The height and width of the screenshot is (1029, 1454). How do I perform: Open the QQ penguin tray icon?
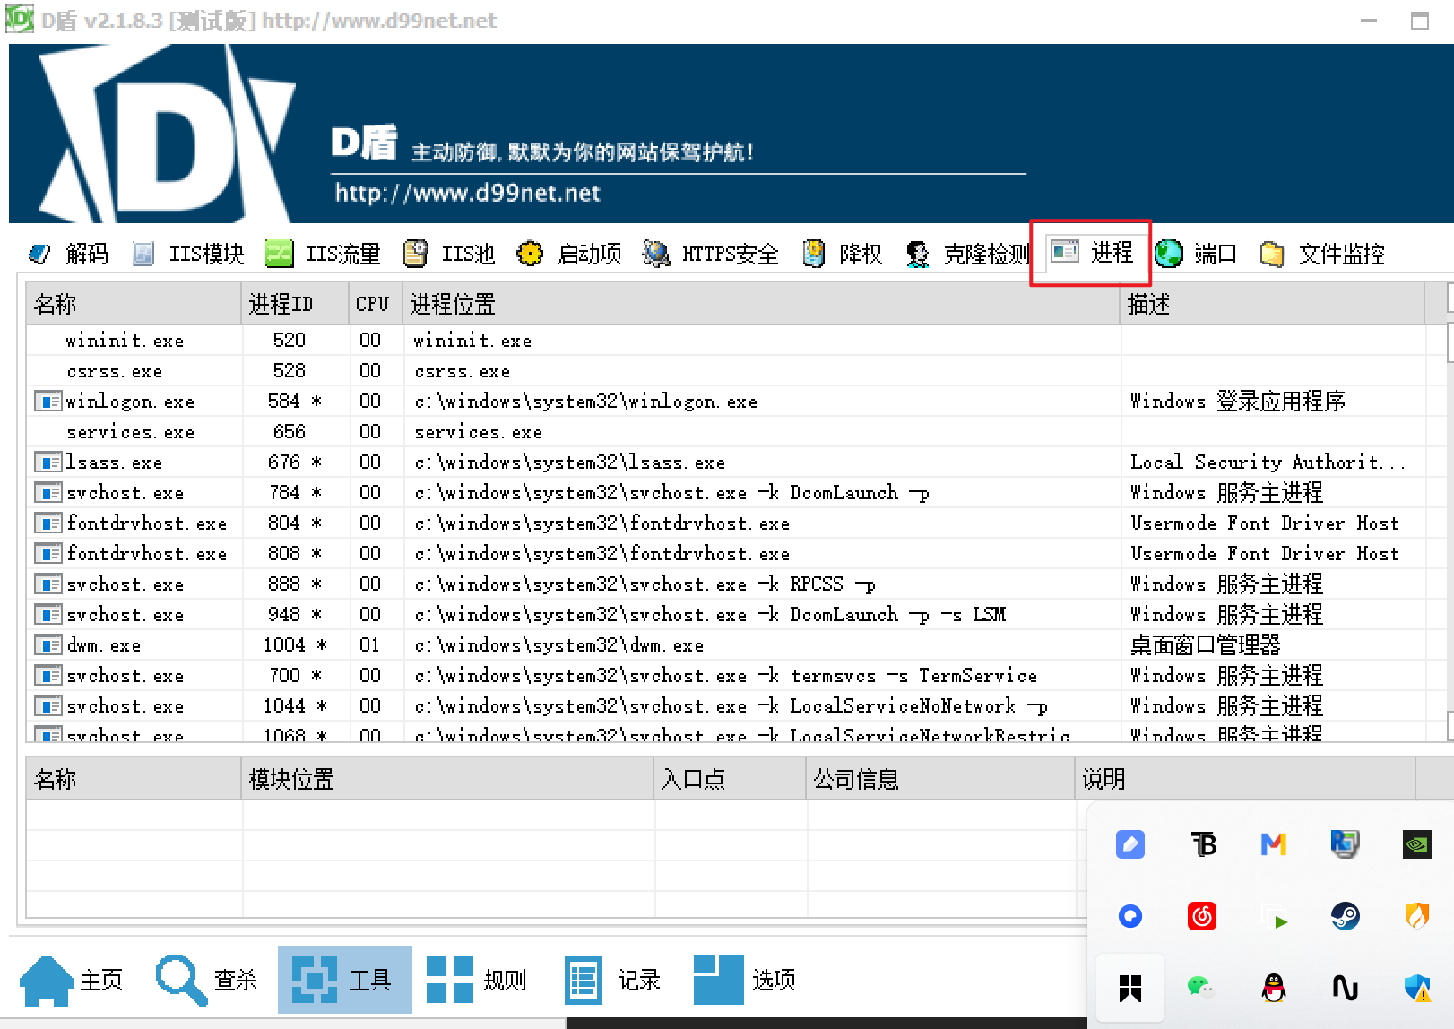click(1274, 988)
